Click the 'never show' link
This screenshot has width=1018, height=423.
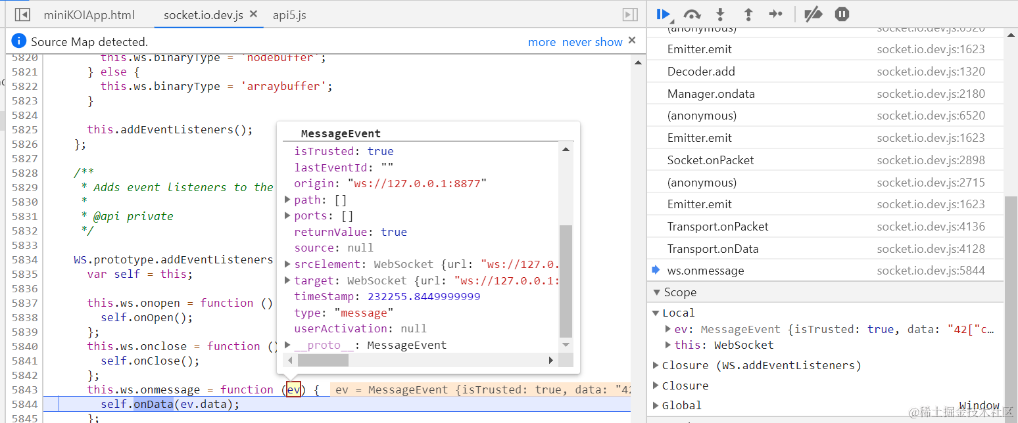click(x=592, y=42)
